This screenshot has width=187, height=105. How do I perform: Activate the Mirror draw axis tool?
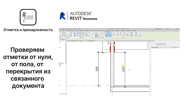pos(83,33)
